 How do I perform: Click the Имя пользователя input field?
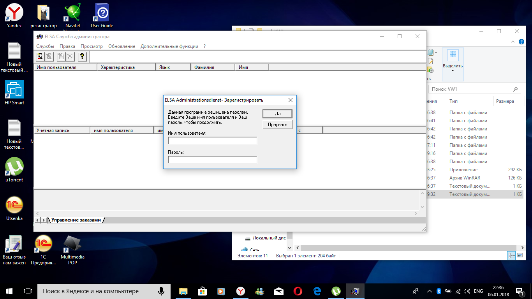(212, 141)
